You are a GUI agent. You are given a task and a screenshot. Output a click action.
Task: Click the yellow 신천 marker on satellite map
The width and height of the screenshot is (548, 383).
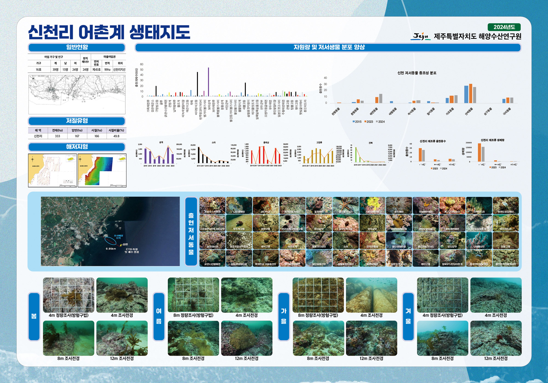coord(121,245)
